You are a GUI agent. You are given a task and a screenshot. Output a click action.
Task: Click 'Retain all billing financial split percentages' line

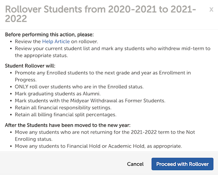pyautogui.click(x=65, y=115)
